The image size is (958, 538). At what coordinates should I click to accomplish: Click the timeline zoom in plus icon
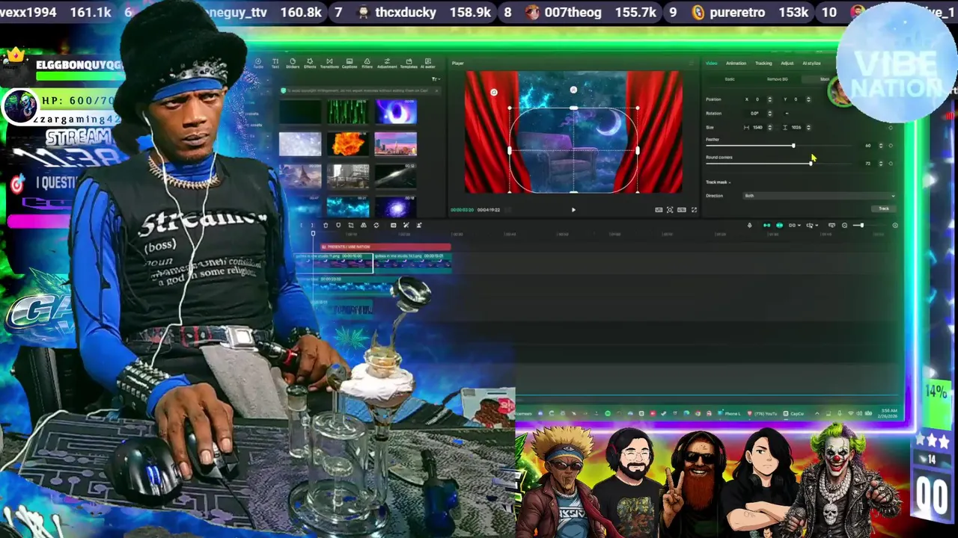click(x=895, y=225)
